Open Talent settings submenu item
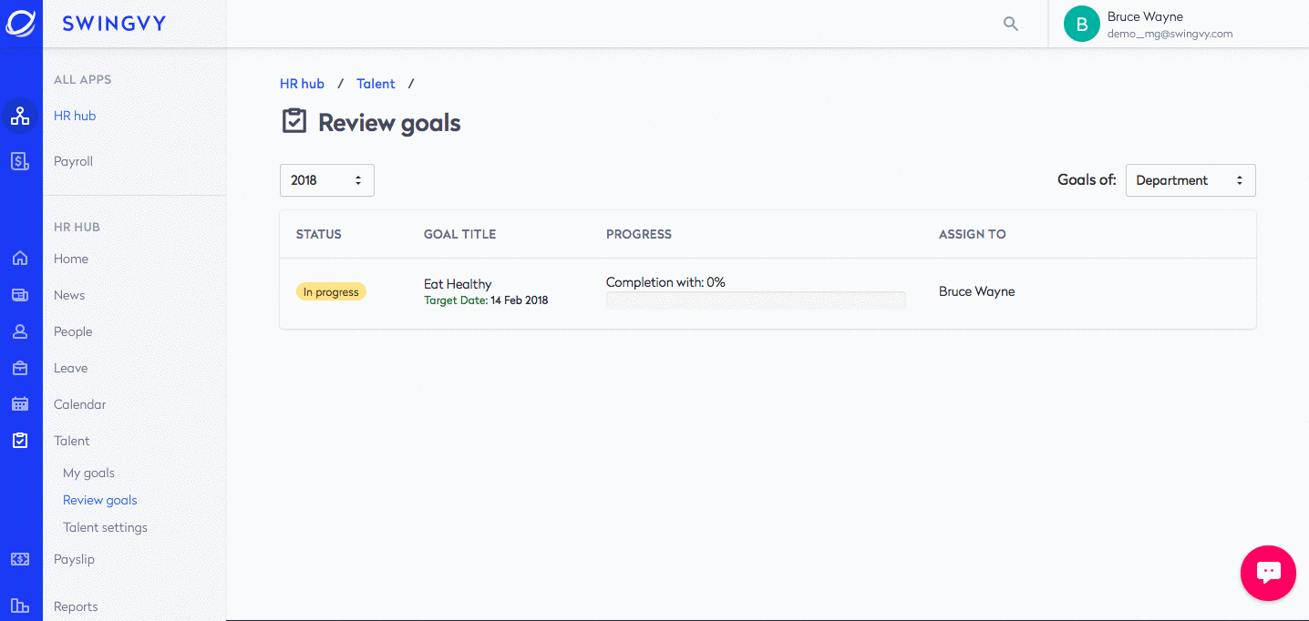This screenshot has width=1309, height=621. (x=105, y=527)
